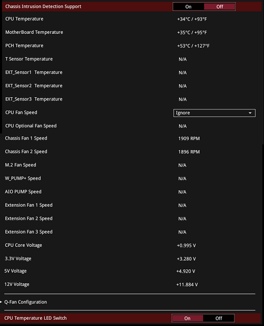Click the +53°C / +127°F value

pyautogui.click(x=193, y=46)
